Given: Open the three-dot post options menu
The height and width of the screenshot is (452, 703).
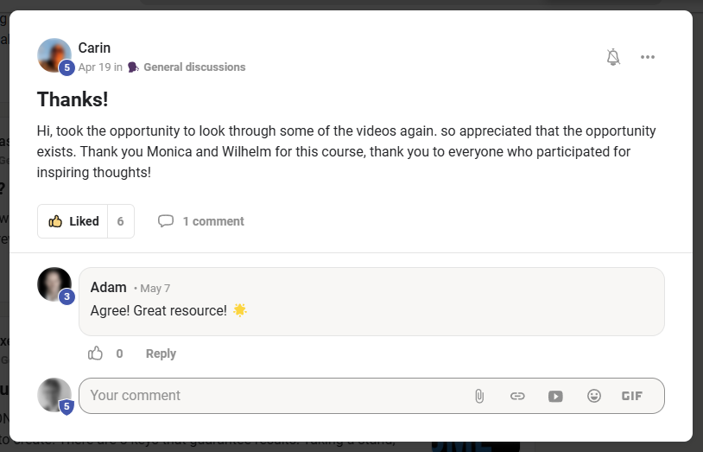Looking at the screenshot, I should (648, 57).
